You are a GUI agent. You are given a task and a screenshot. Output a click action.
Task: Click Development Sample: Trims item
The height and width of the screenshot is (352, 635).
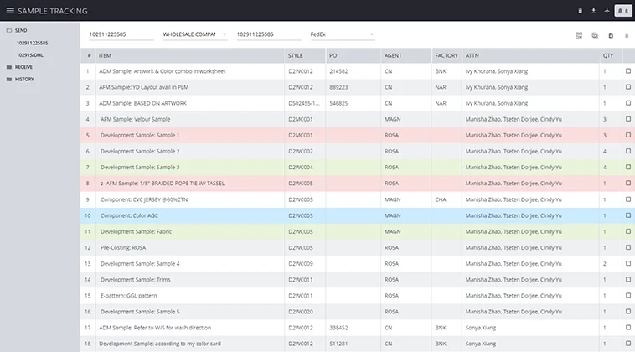[x=135, y=279]
